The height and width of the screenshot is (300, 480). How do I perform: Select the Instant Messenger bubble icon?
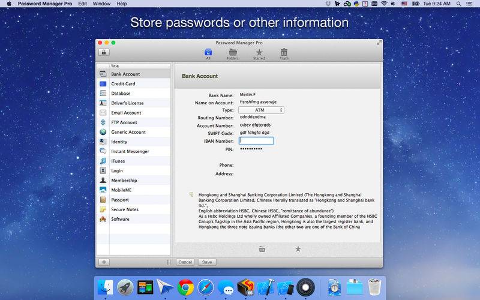point(103,151)
